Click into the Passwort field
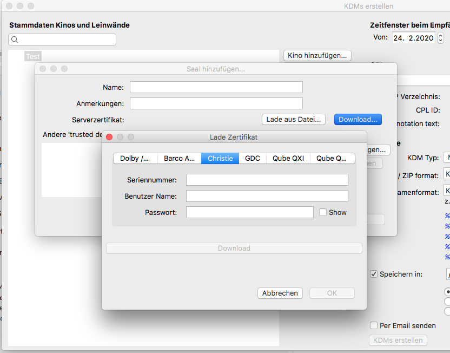This screenshot has width=450, height=353. pos(249,212)
